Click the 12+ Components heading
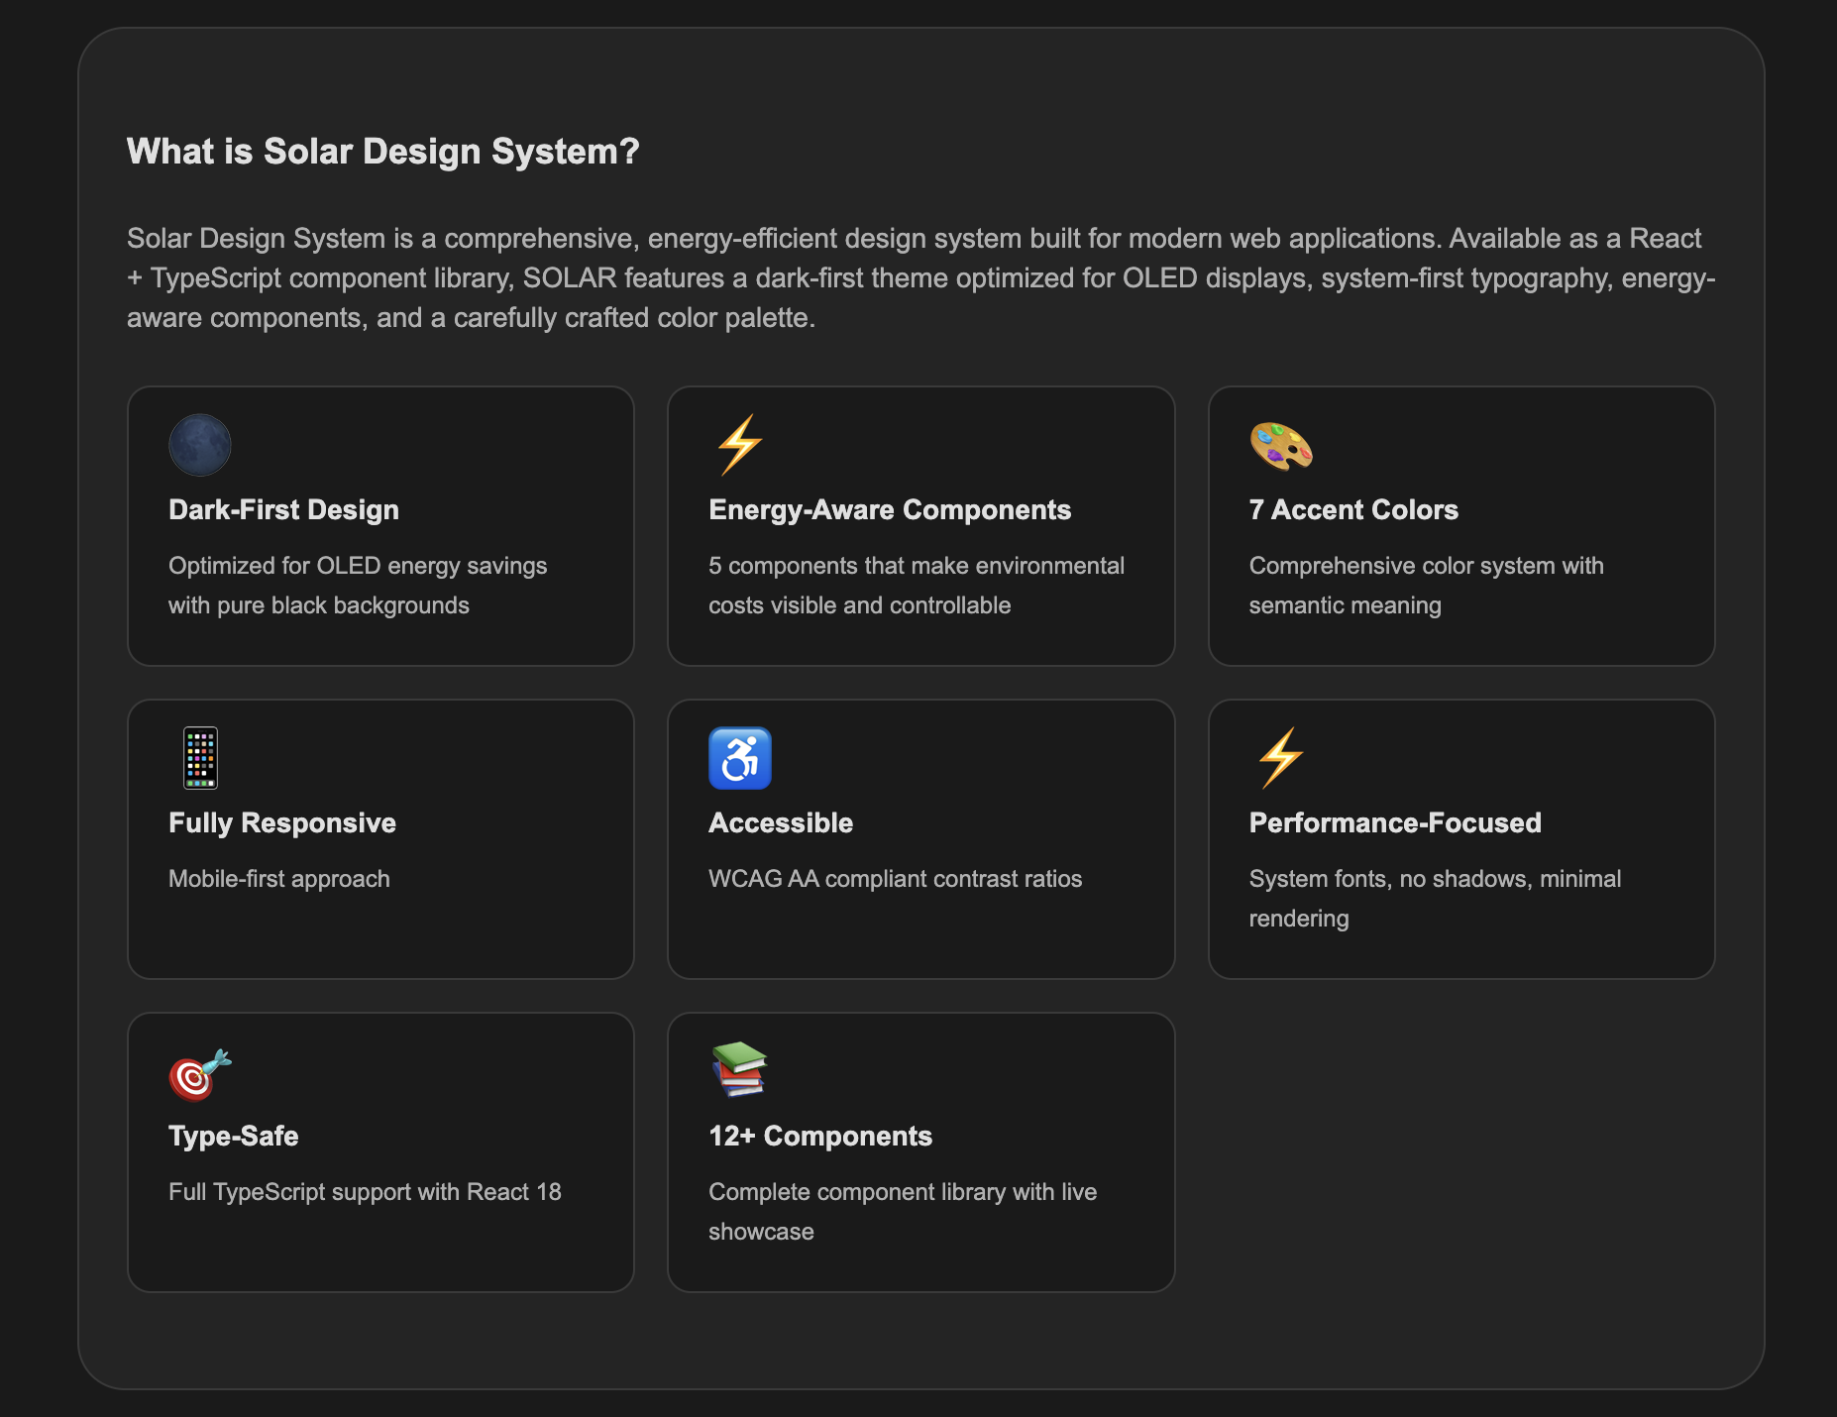The width and height of the screenshot is (1837, 1417). click(819, 1137)
